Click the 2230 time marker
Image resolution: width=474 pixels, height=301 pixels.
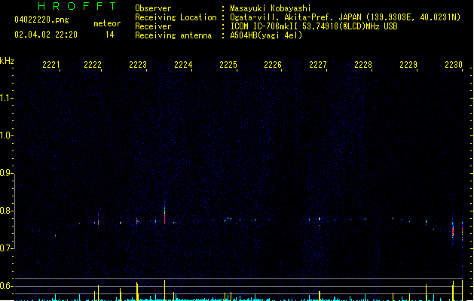454,65
